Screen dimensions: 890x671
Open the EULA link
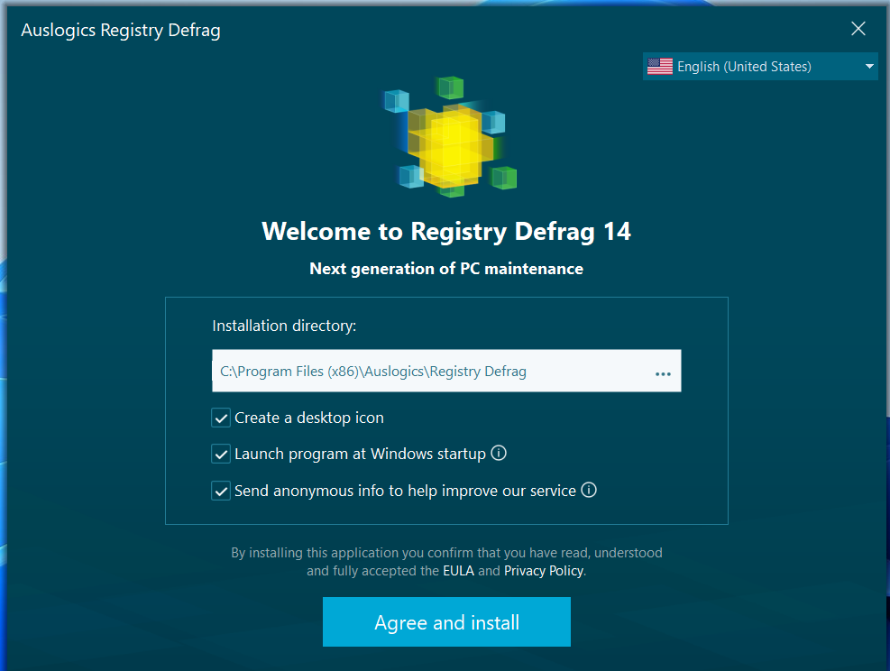(x=458, y=571)
